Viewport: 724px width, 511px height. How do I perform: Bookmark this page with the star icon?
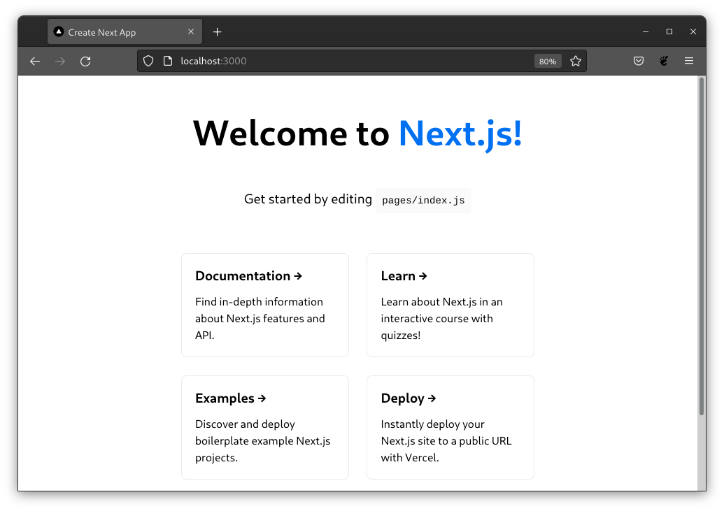(576, 62)
